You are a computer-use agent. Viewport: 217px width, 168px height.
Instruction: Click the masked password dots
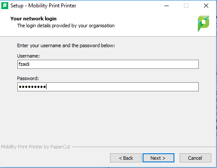point(32,87)
